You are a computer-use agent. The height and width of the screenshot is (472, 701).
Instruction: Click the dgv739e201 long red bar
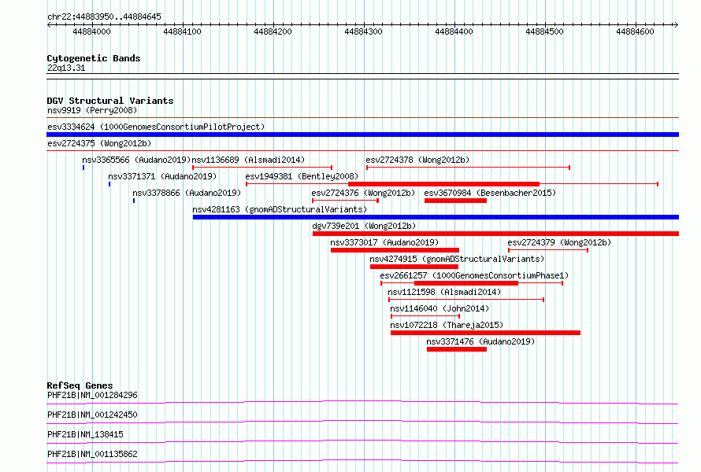[x=495, y=234]
